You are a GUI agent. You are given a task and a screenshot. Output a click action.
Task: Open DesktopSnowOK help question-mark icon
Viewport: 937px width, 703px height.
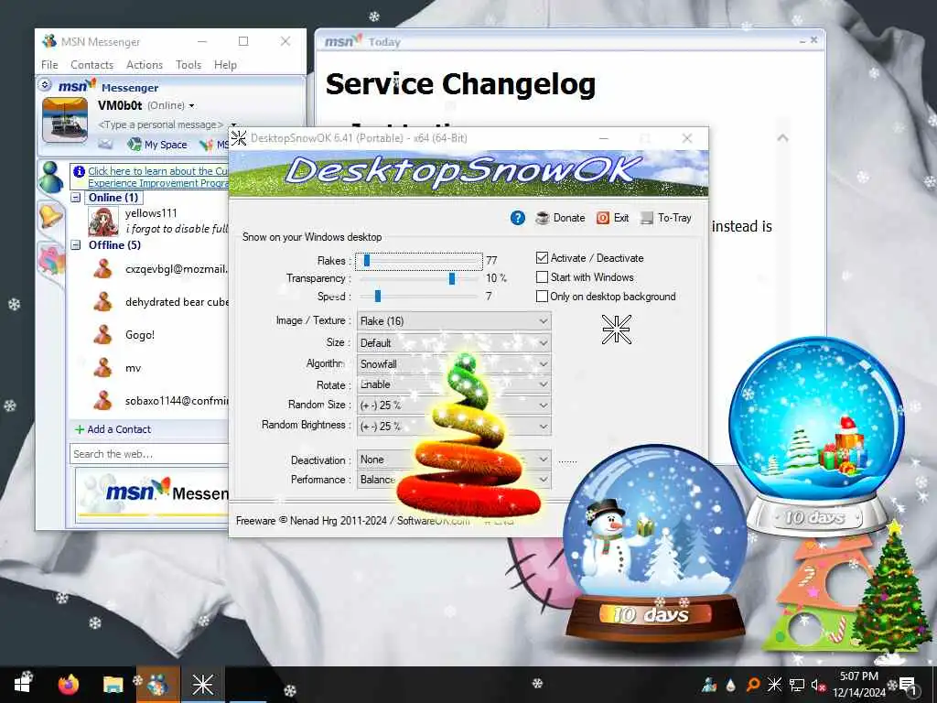[518, 218]
